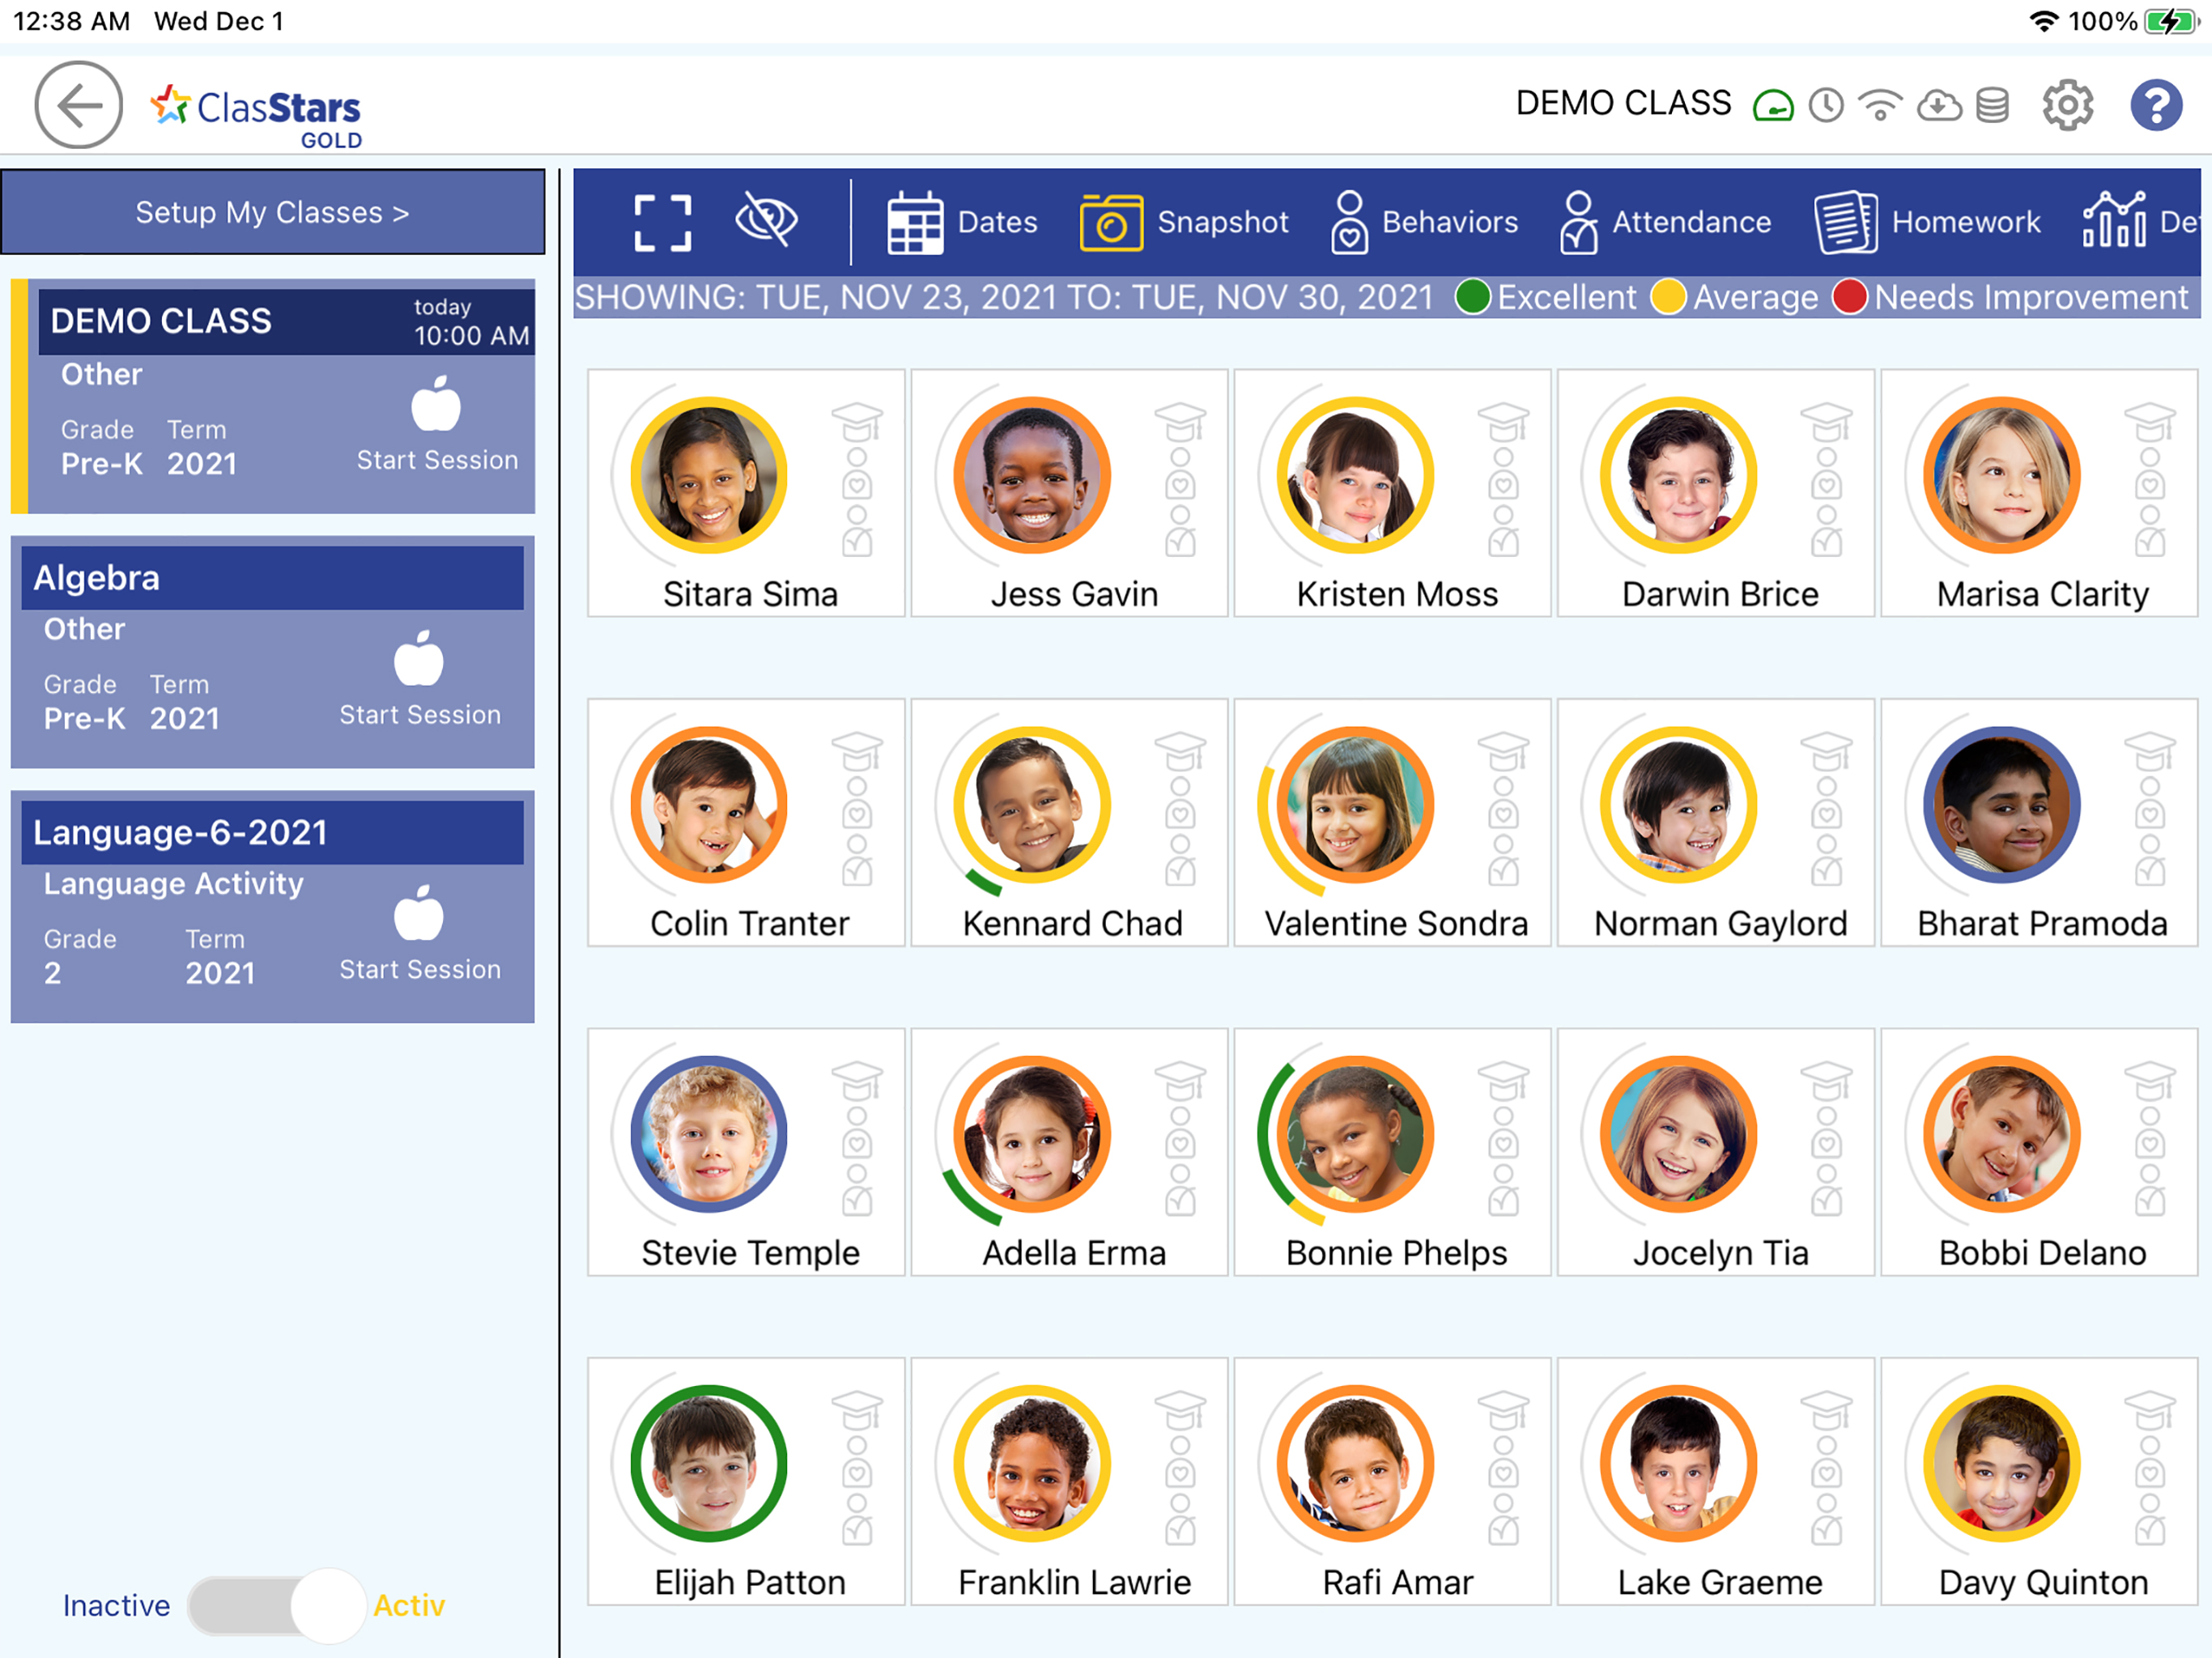Screen dimensions: 2212x1658
Task: Start Session for Algebra class
Action: (419, 679)
